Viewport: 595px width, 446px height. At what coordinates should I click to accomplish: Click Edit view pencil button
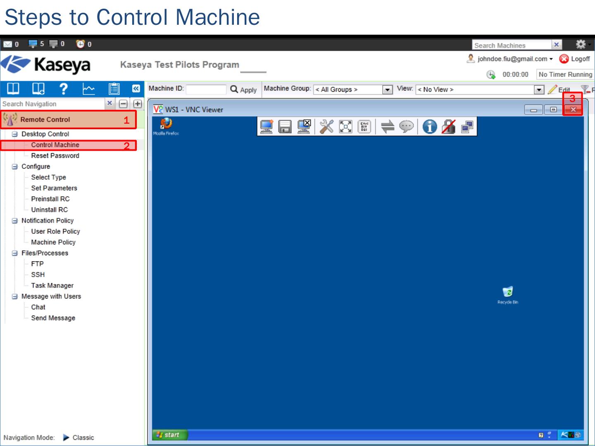coord(559,90)
